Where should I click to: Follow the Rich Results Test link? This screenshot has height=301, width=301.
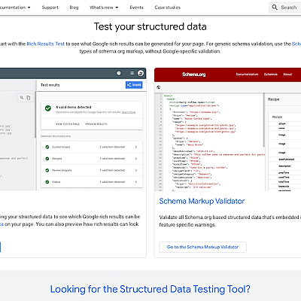pyautogui.click(x=46, y=44)
